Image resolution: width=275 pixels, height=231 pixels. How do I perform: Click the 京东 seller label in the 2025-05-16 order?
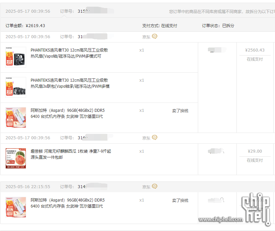pos(146,187)
